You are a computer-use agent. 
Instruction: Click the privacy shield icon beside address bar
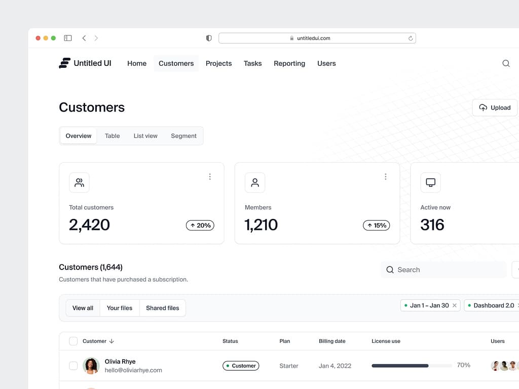(209, 38)
